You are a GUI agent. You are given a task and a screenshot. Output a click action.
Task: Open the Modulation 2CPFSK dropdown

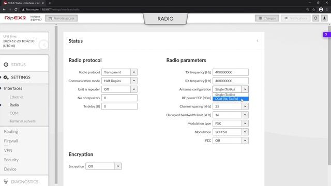coord(231,132)
